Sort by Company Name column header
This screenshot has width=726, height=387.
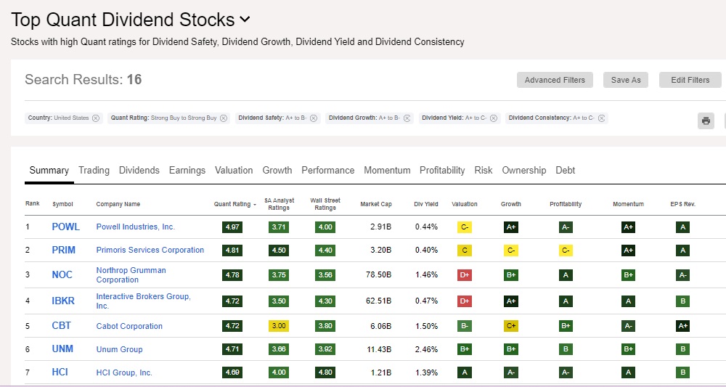[118, 204]
